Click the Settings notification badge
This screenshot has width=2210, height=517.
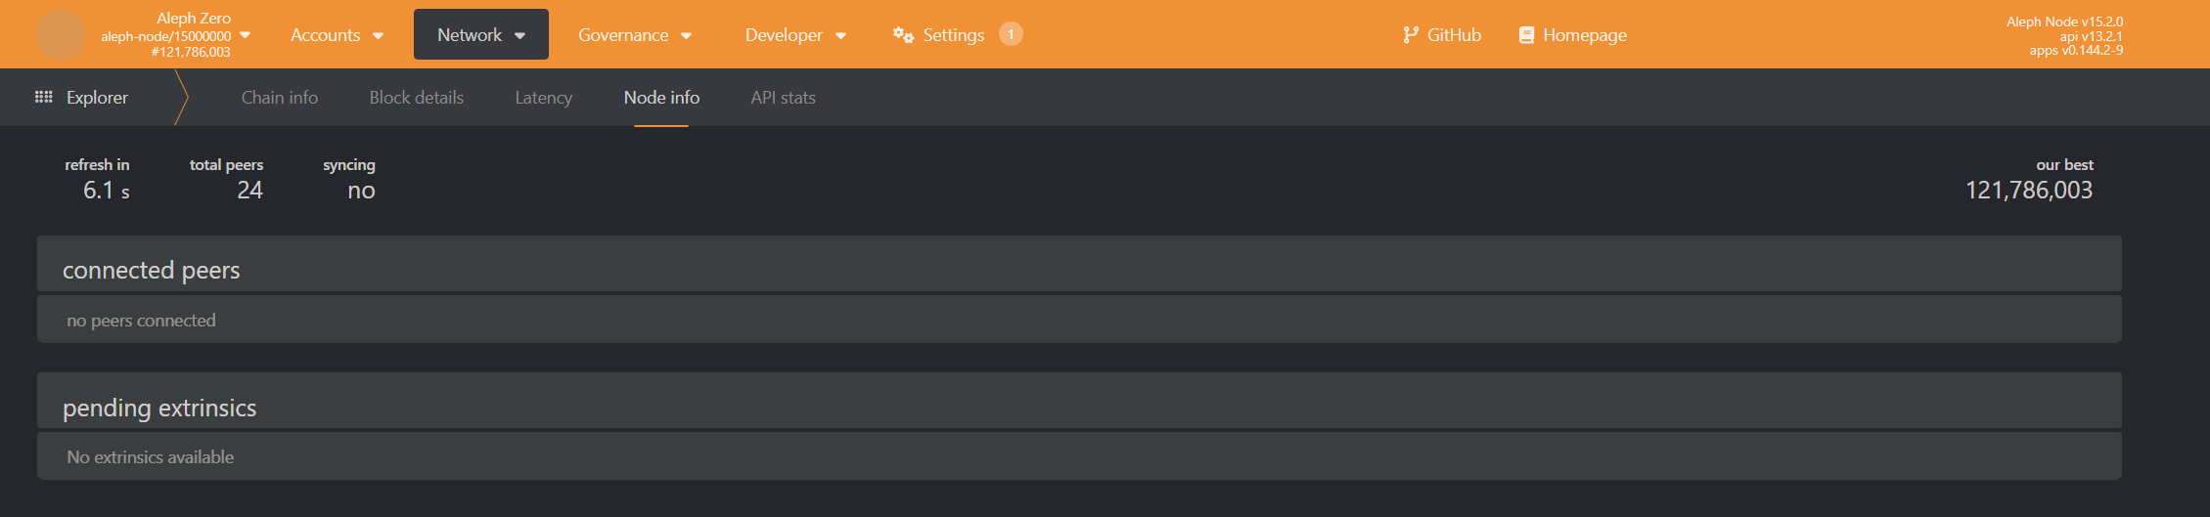(x=1011, y=34)
